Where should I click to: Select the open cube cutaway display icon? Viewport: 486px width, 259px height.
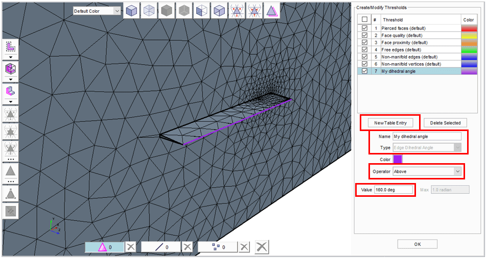coord(219,11)
